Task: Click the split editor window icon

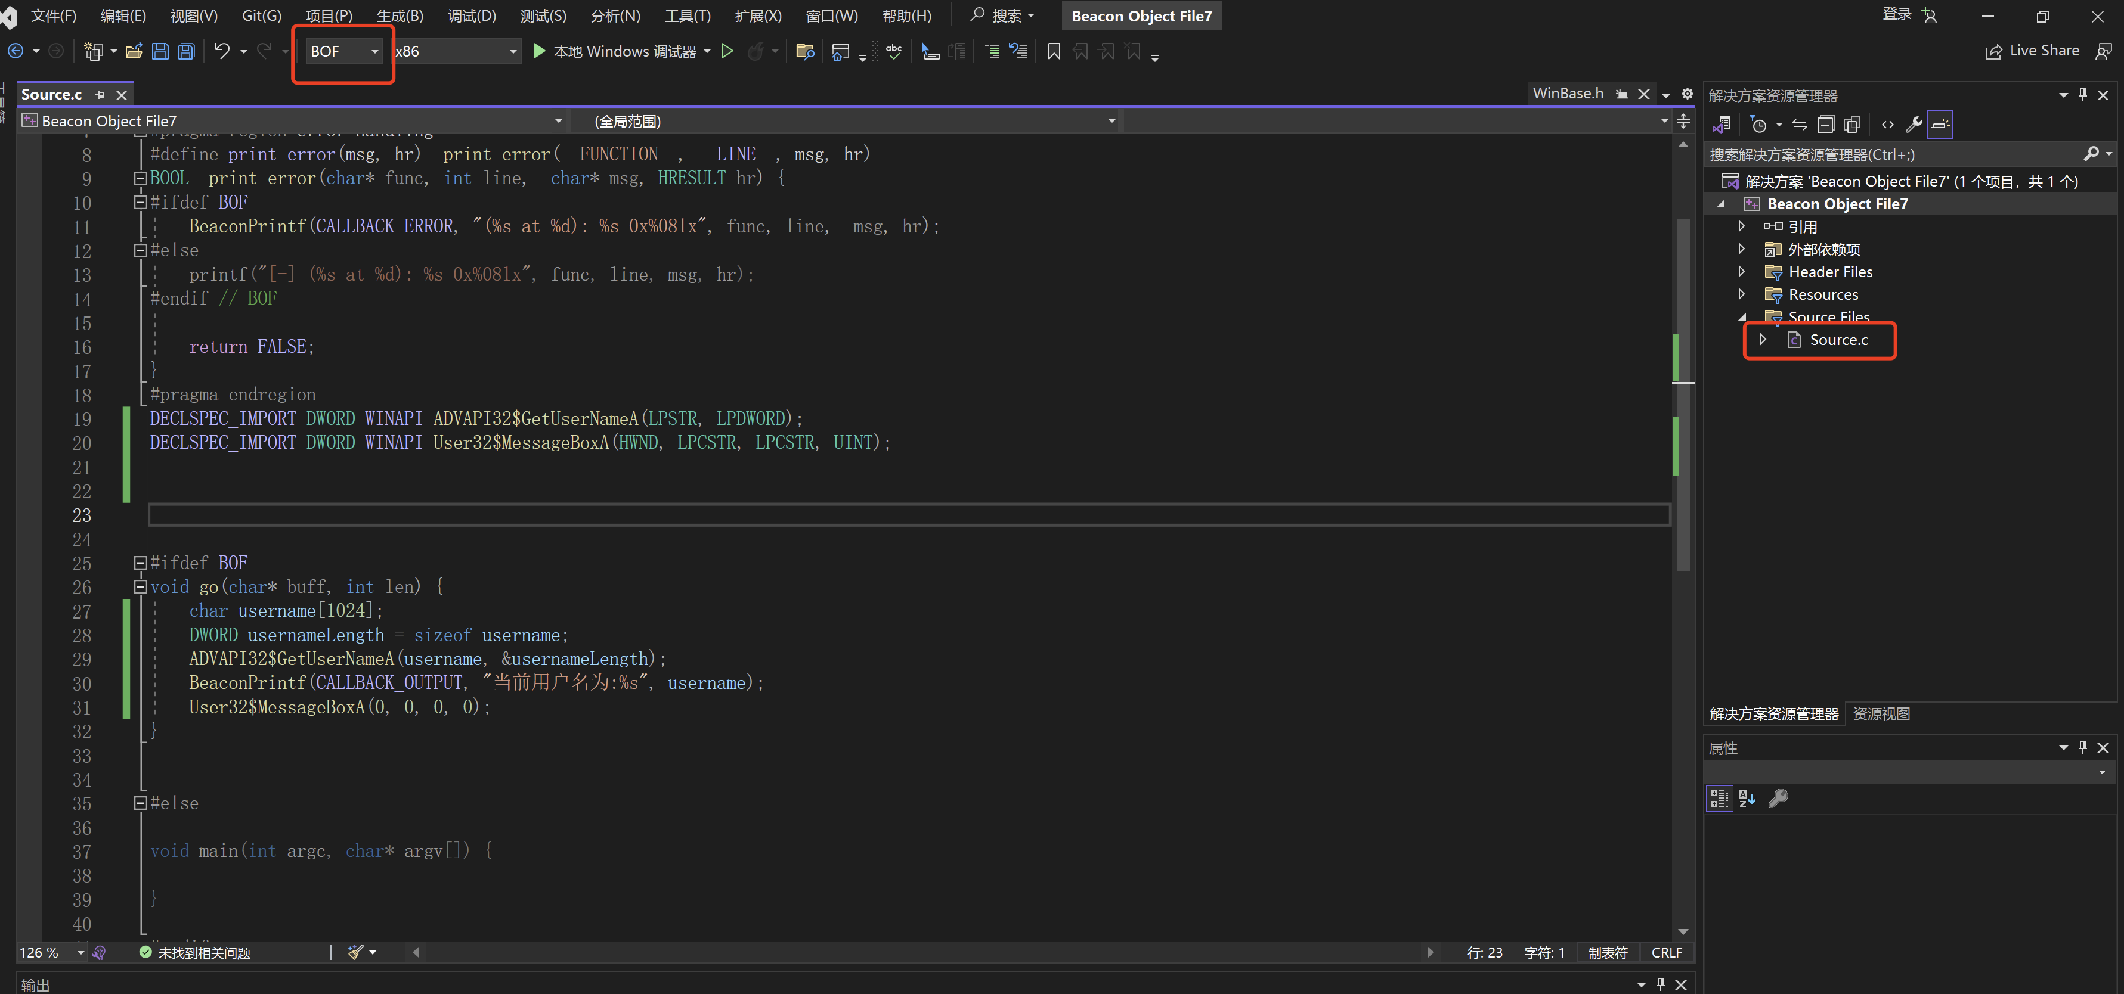Action: coord(1683,121)
